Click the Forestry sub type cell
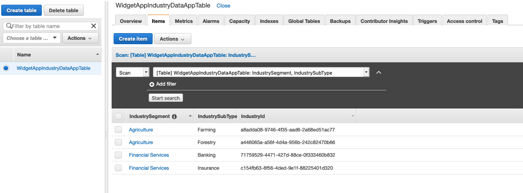Viewport: 523px width, 193px height. click(207, 142)
